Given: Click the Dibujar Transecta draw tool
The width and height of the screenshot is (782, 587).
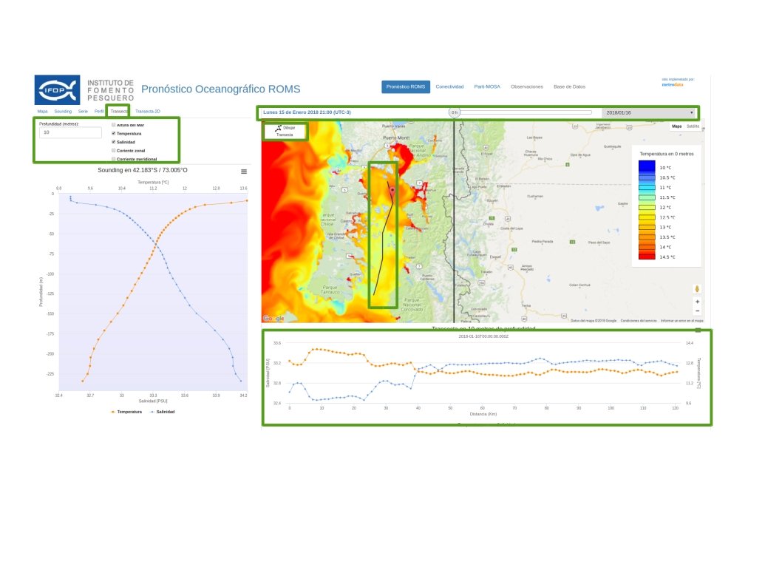Looking at the screenshot, I should (285, 131).
